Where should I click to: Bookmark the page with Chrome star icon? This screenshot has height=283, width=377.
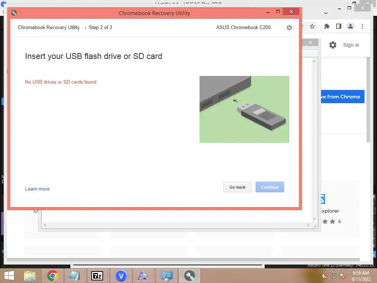tap(312, 26)
